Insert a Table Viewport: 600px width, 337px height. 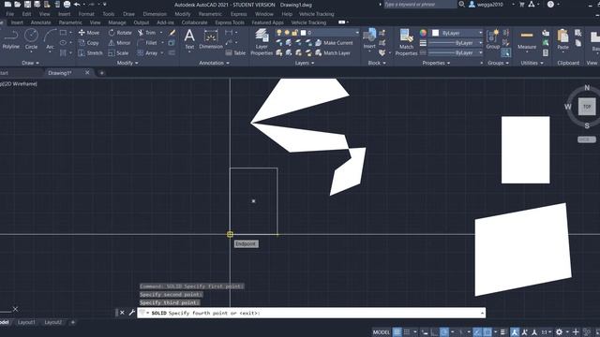(235, 53)
